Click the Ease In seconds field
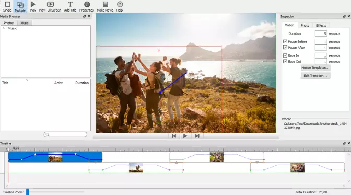 321,55
